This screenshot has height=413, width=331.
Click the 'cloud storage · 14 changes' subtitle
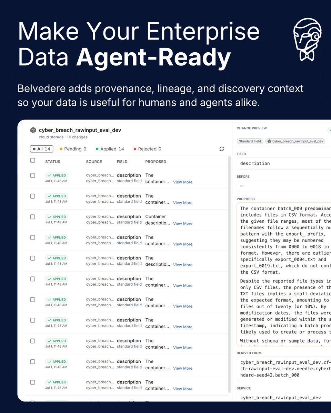pyautogui.click(x=63, y=137)
